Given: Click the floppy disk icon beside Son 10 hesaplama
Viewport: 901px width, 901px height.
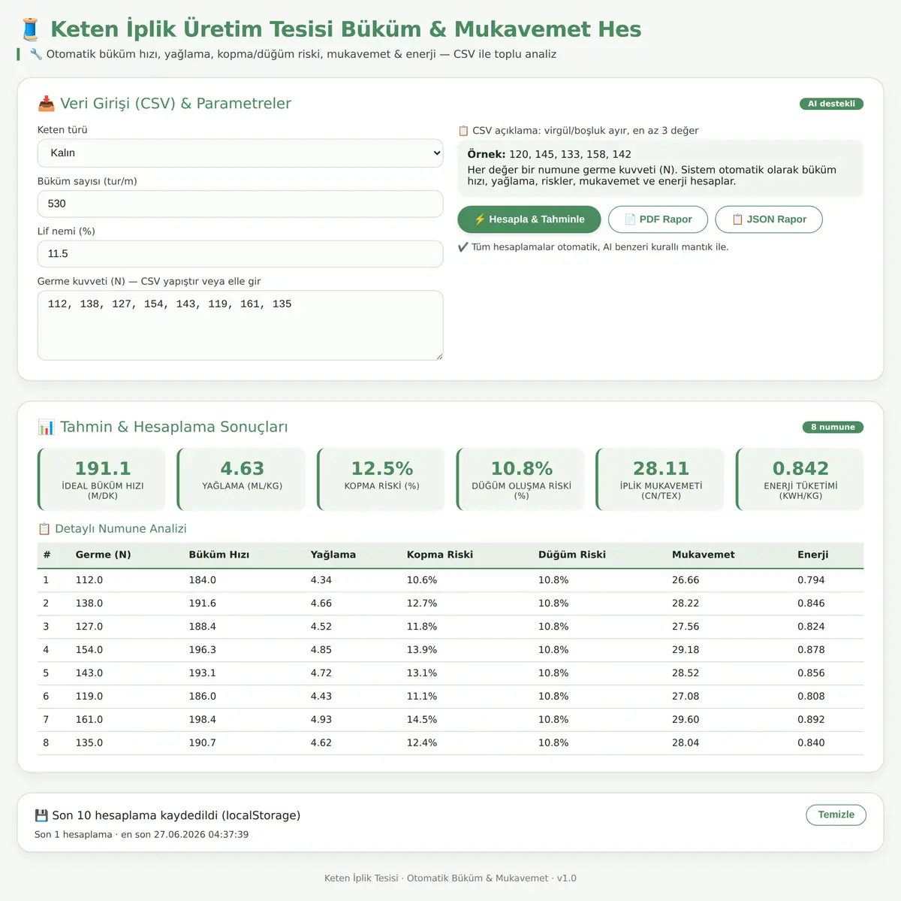Looking at the screenshot, I should tap(41, 815).
